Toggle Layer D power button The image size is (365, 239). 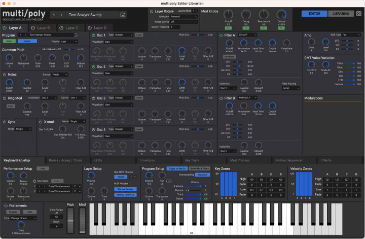pos(90,28)
